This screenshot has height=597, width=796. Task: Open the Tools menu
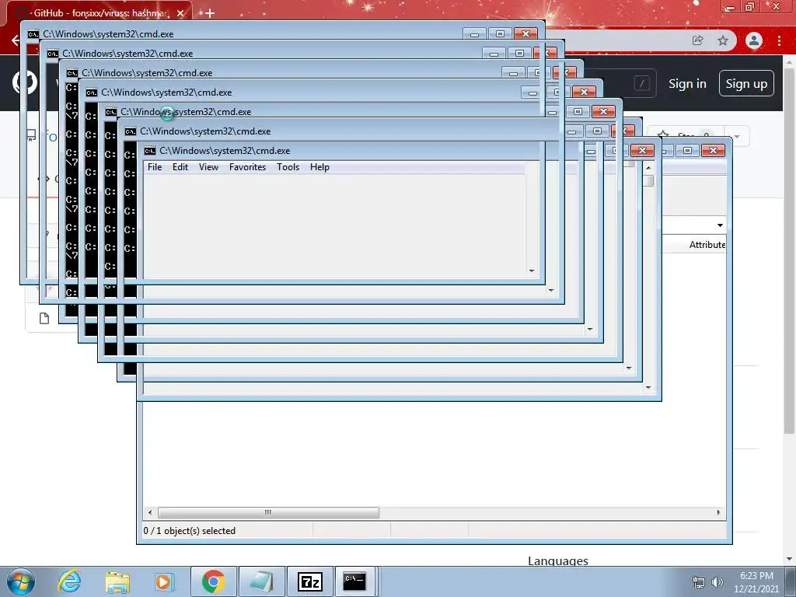click(288, 167)
